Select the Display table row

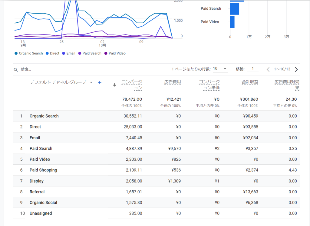[x=157, y=181]
